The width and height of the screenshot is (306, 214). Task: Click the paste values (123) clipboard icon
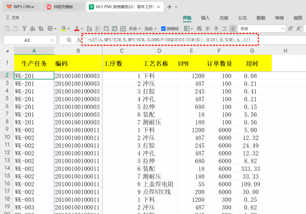coord(7,29)
